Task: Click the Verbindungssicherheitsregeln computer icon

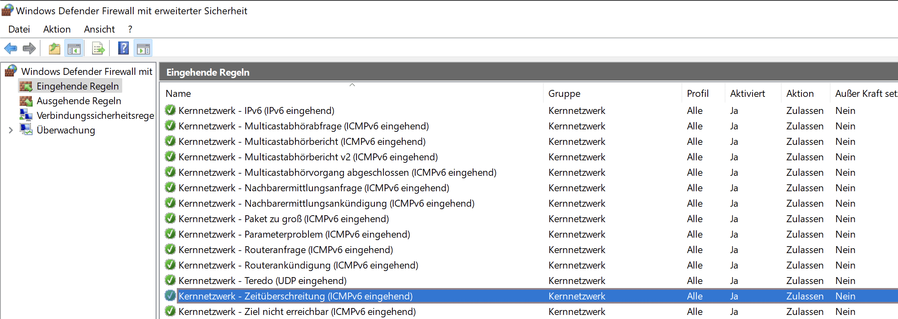Action: (x=26, y=115)
